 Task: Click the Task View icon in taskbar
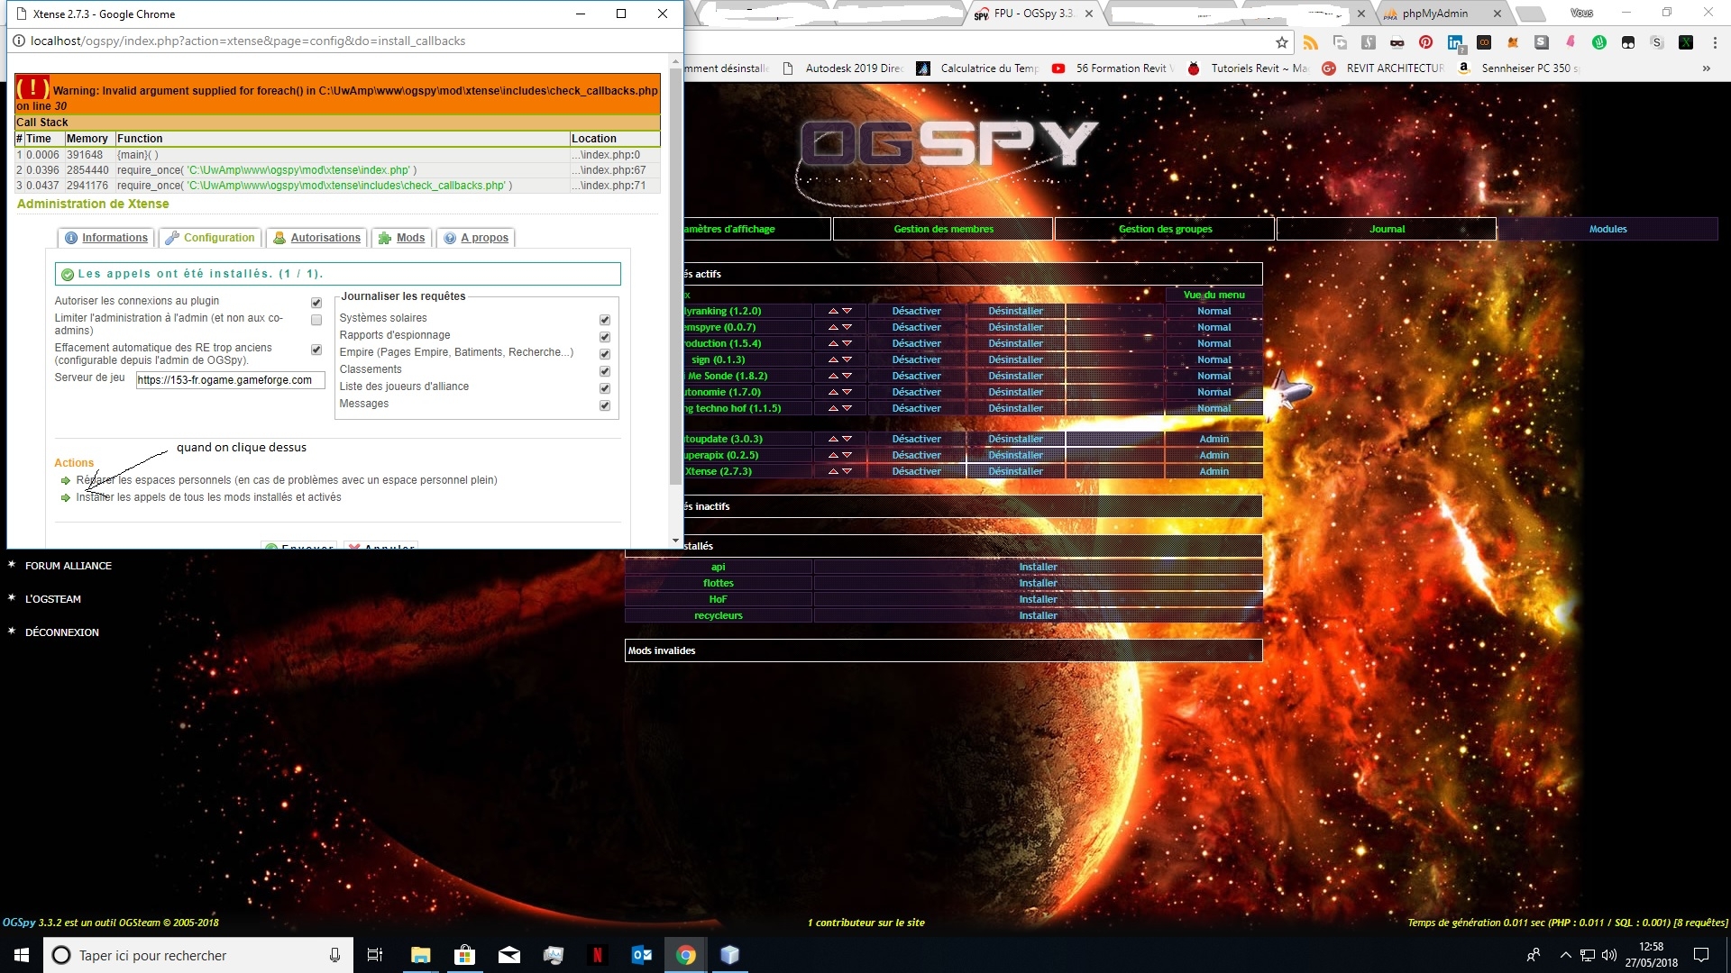[375, 955]
